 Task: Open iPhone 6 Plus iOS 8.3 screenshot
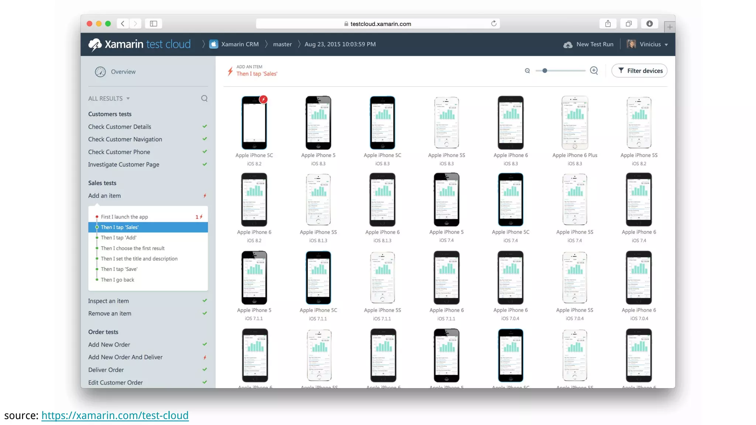[575, 123]
